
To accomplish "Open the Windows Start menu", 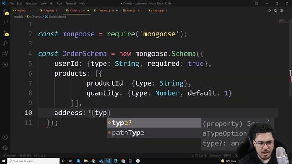I will pyautogui.click(x=4, y=161).
